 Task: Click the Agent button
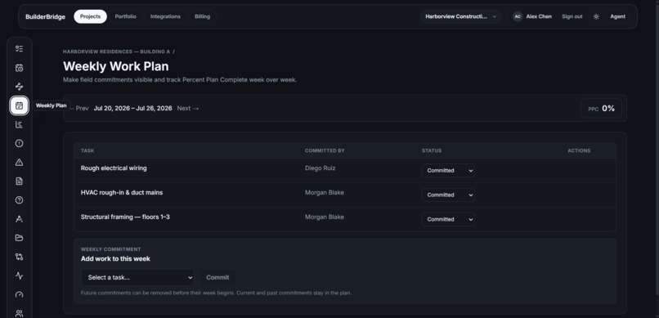[x=617, y=16]
